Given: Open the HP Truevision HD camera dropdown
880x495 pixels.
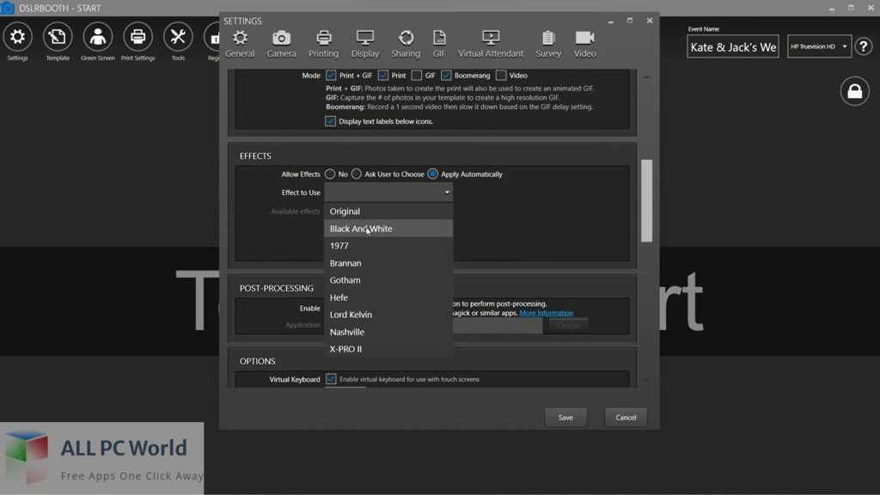Looking at the screenshot, I should click(819, 46).
